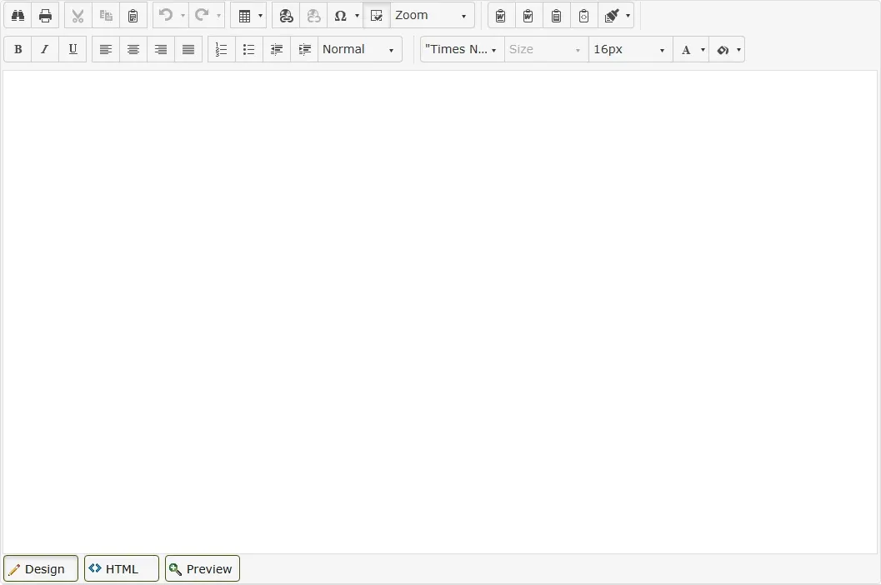Click second Paste from Word strip-font icon
This screenshot has width=881, height=585.
[528, 16]
